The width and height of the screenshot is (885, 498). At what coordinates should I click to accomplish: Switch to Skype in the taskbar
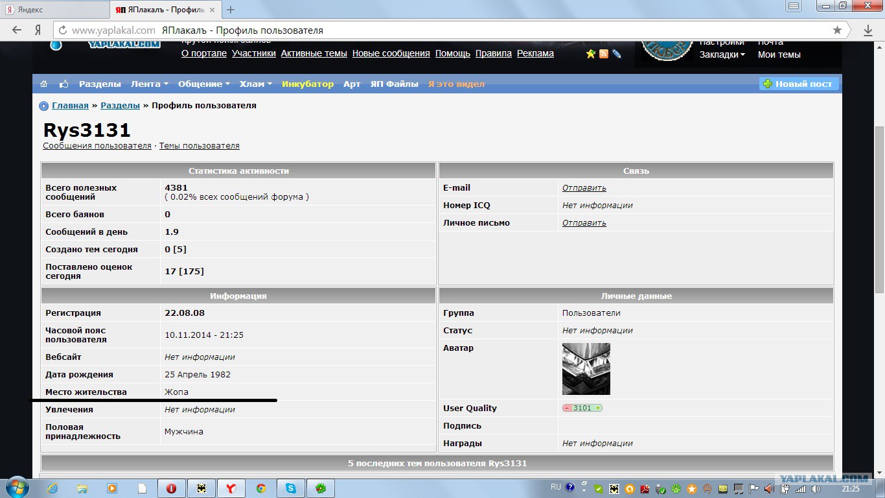coord(290,488)
